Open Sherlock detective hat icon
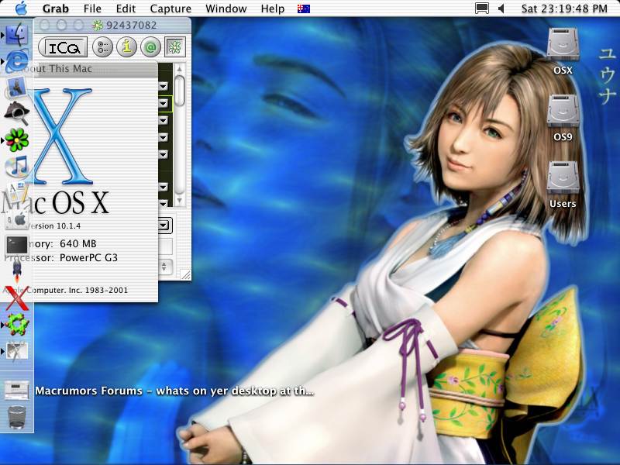Image resolution: width=620 pixels, height=465 pixels. (x=16, y=112)
